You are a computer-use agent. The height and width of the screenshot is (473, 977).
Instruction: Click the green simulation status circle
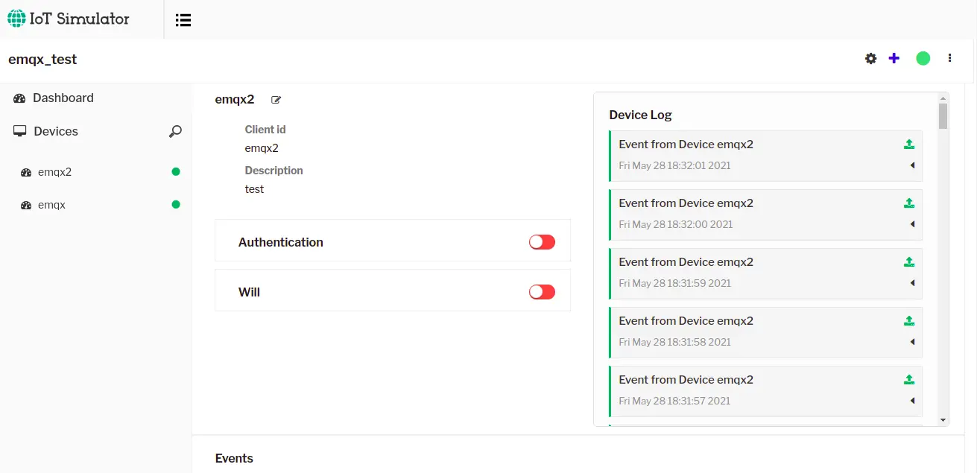pyautogui.click(x=923, y=58)
